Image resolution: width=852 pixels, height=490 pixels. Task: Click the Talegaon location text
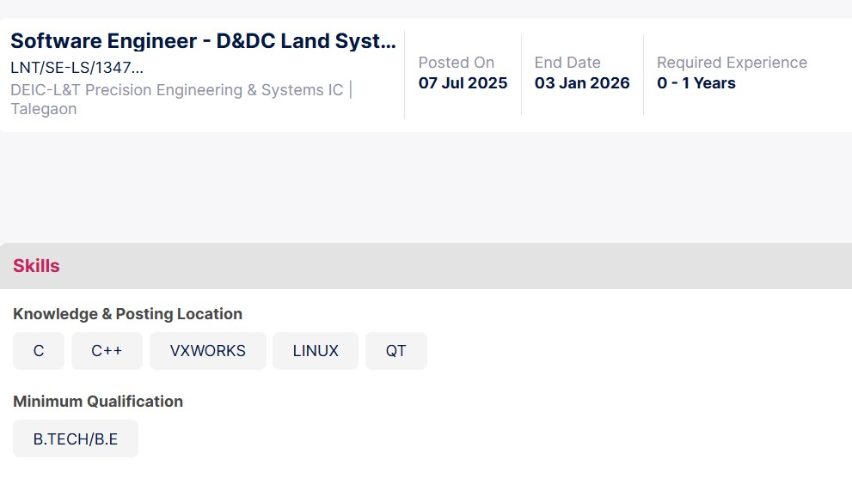44,109
